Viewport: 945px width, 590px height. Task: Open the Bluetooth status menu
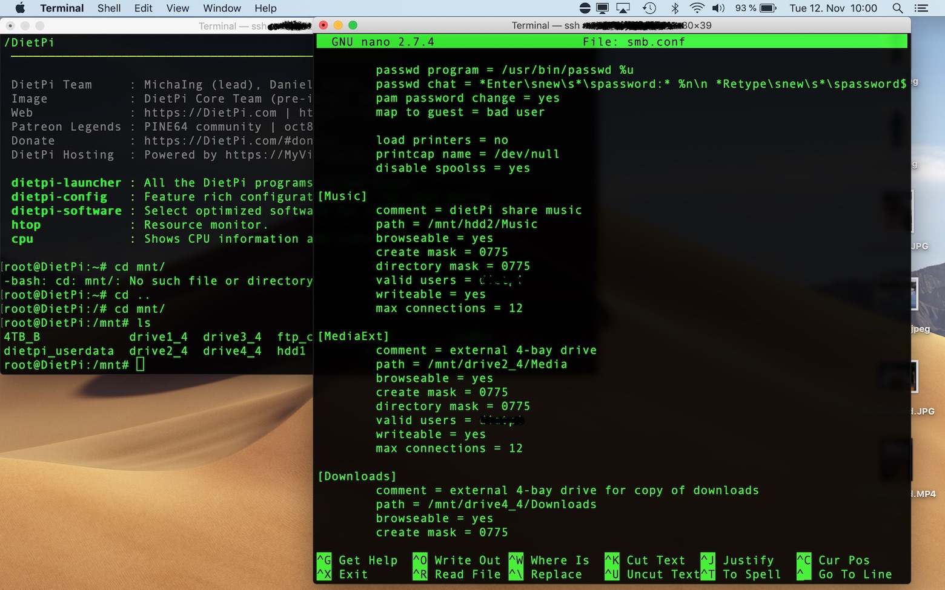tap(675, 8)
